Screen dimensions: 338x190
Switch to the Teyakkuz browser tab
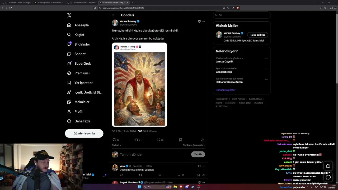(49, 2)
